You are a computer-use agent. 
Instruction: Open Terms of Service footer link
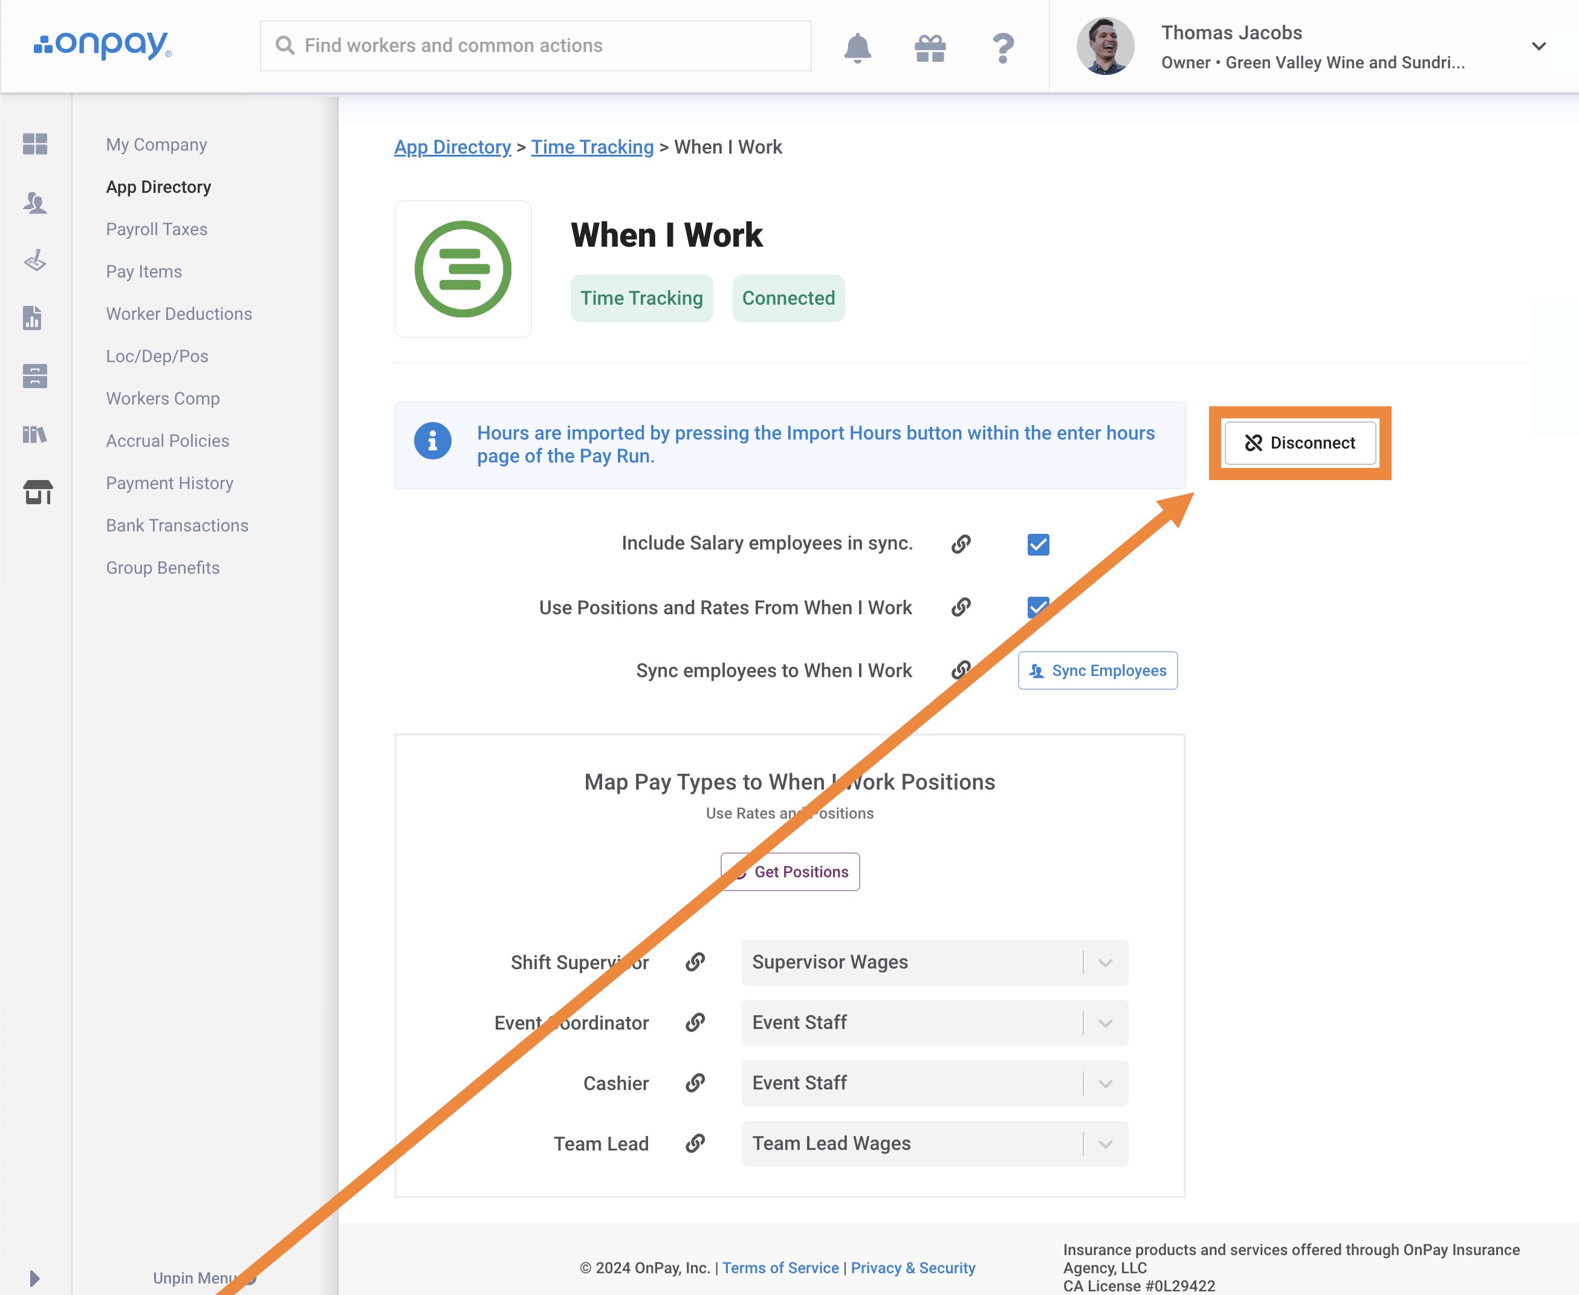[x=780, y=1268]
